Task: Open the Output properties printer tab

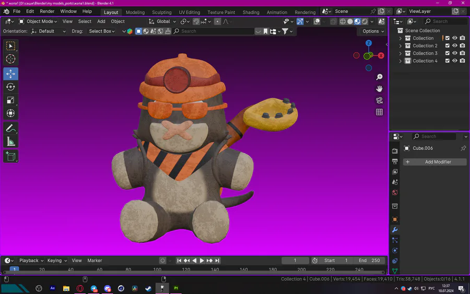Action: (x=395, y=161)
